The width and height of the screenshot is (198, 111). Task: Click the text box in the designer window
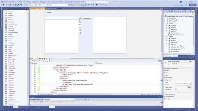(62, 18)
